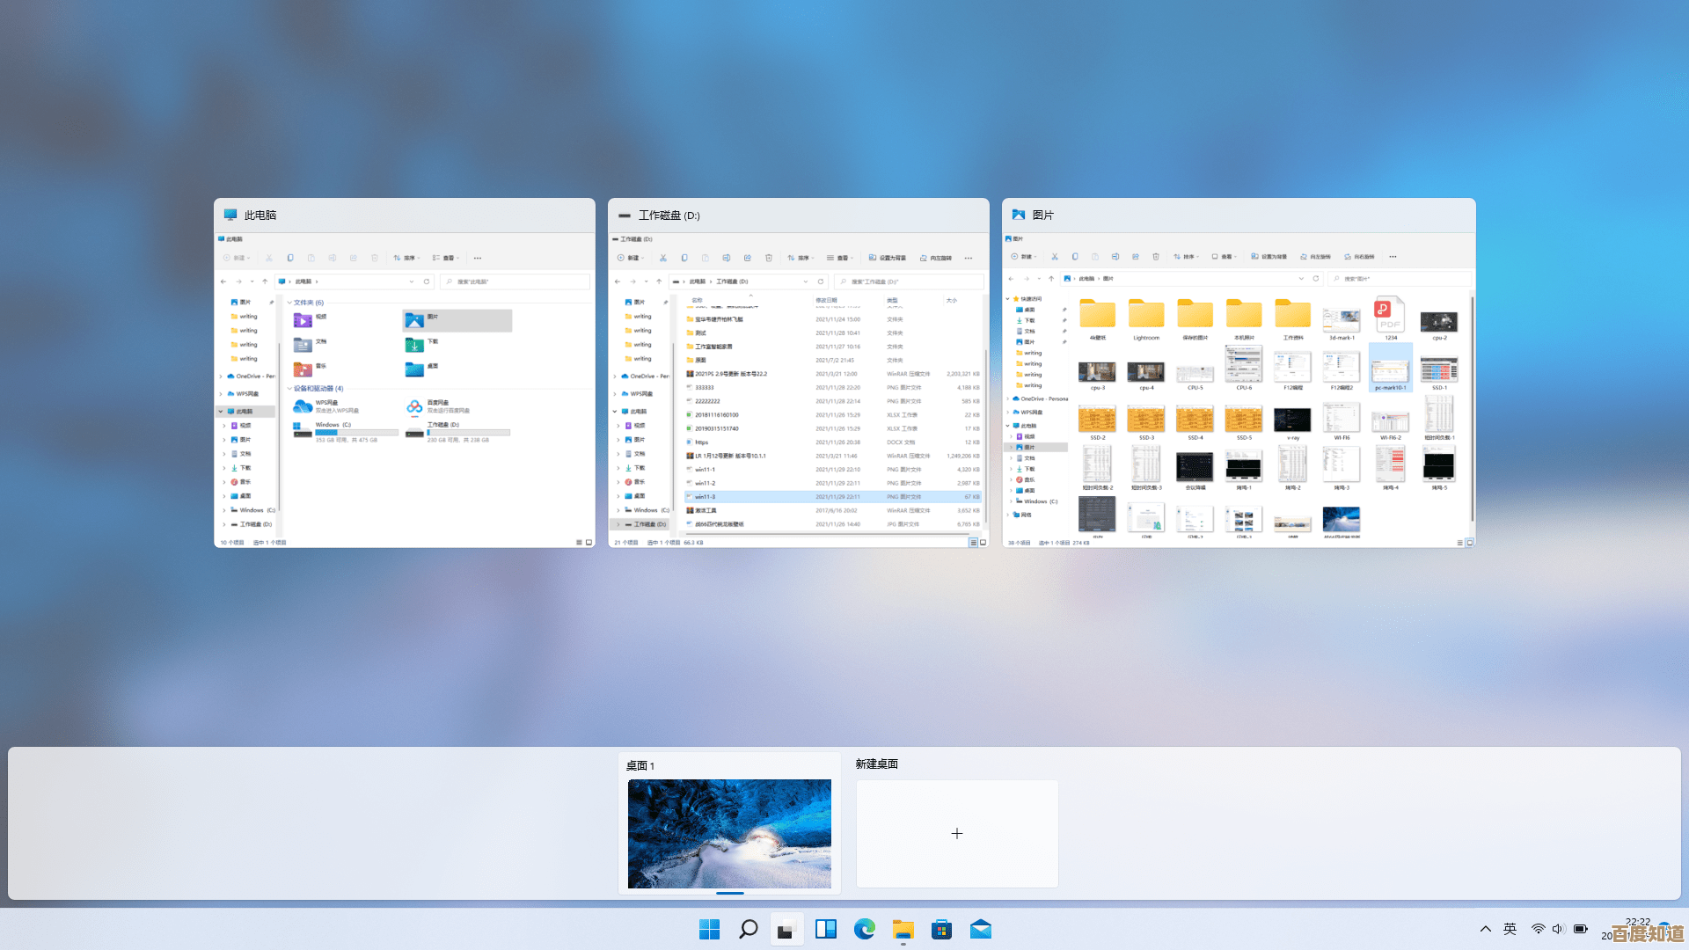Expand hidden system tray icons chevron

coord(1486,929)
